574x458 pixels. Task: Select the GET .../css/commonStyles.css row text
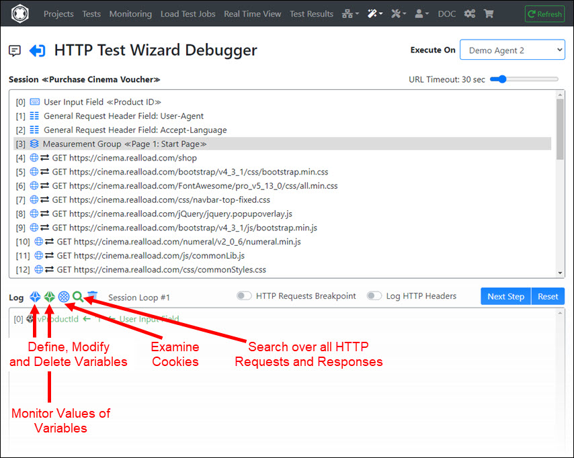pyautogui.click(x=161, y=269)
